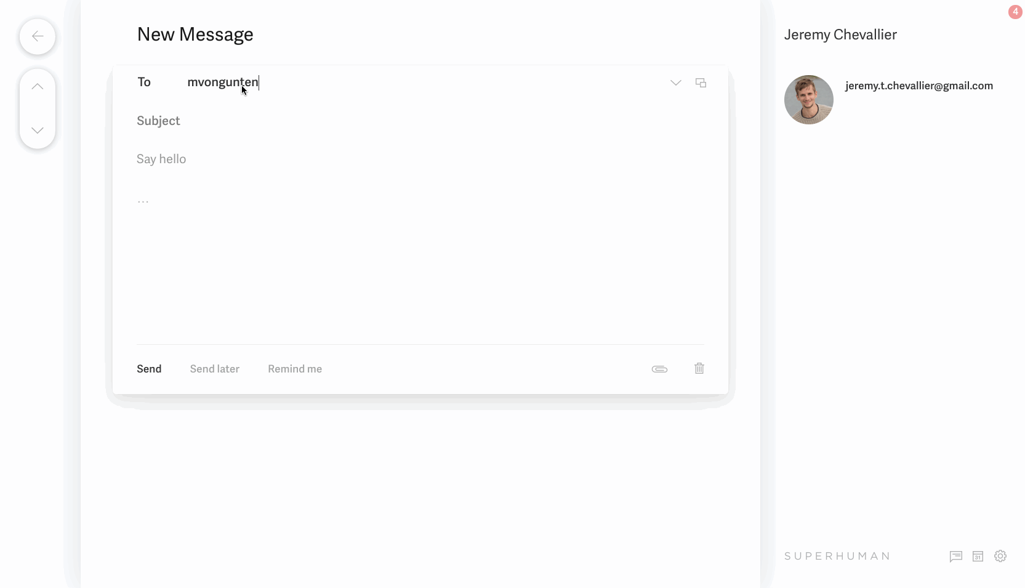Pop out the compose window

pyautogui.click(x=701, y=83)
